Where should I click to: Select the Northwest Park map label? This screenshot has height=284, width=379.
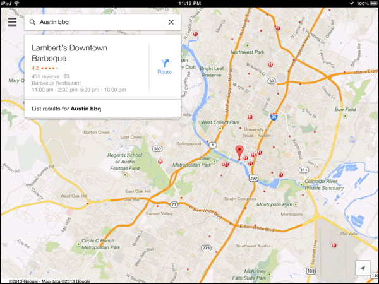[247, 52]
